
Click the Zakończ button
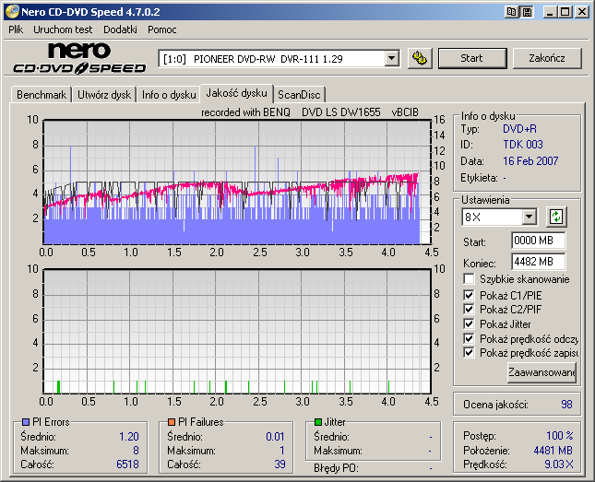(547, 58)
